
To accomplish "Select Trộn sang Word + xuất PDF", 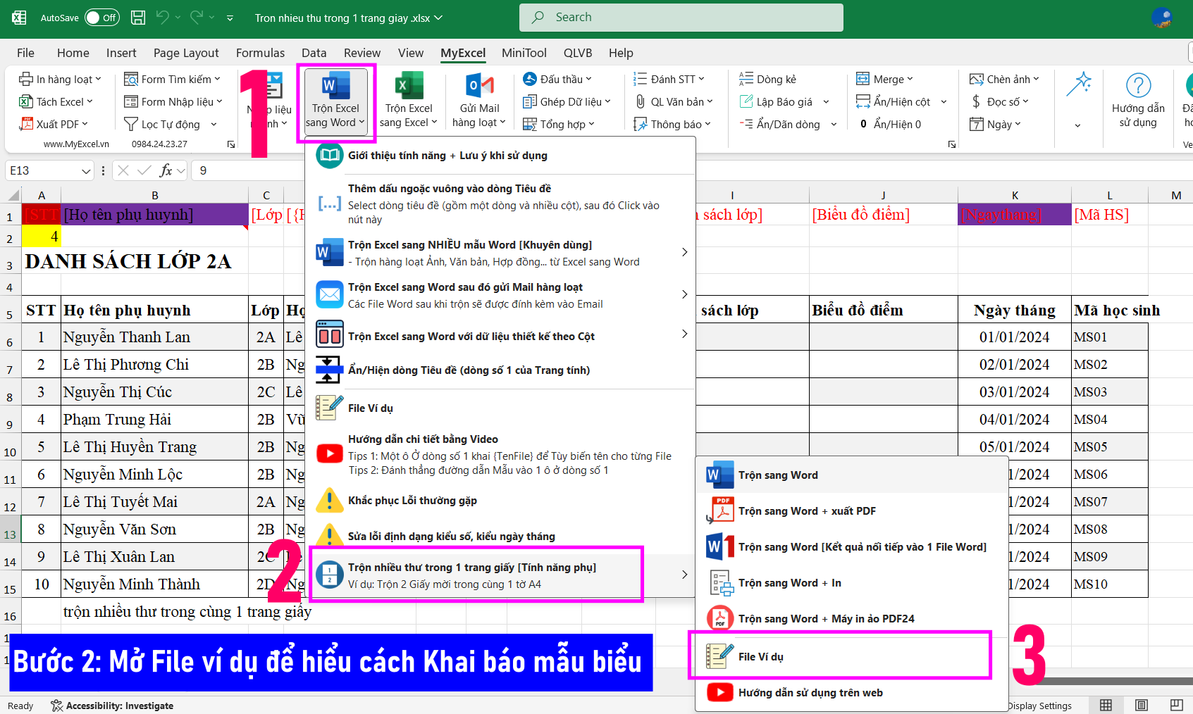I will (x=806, y=511).
